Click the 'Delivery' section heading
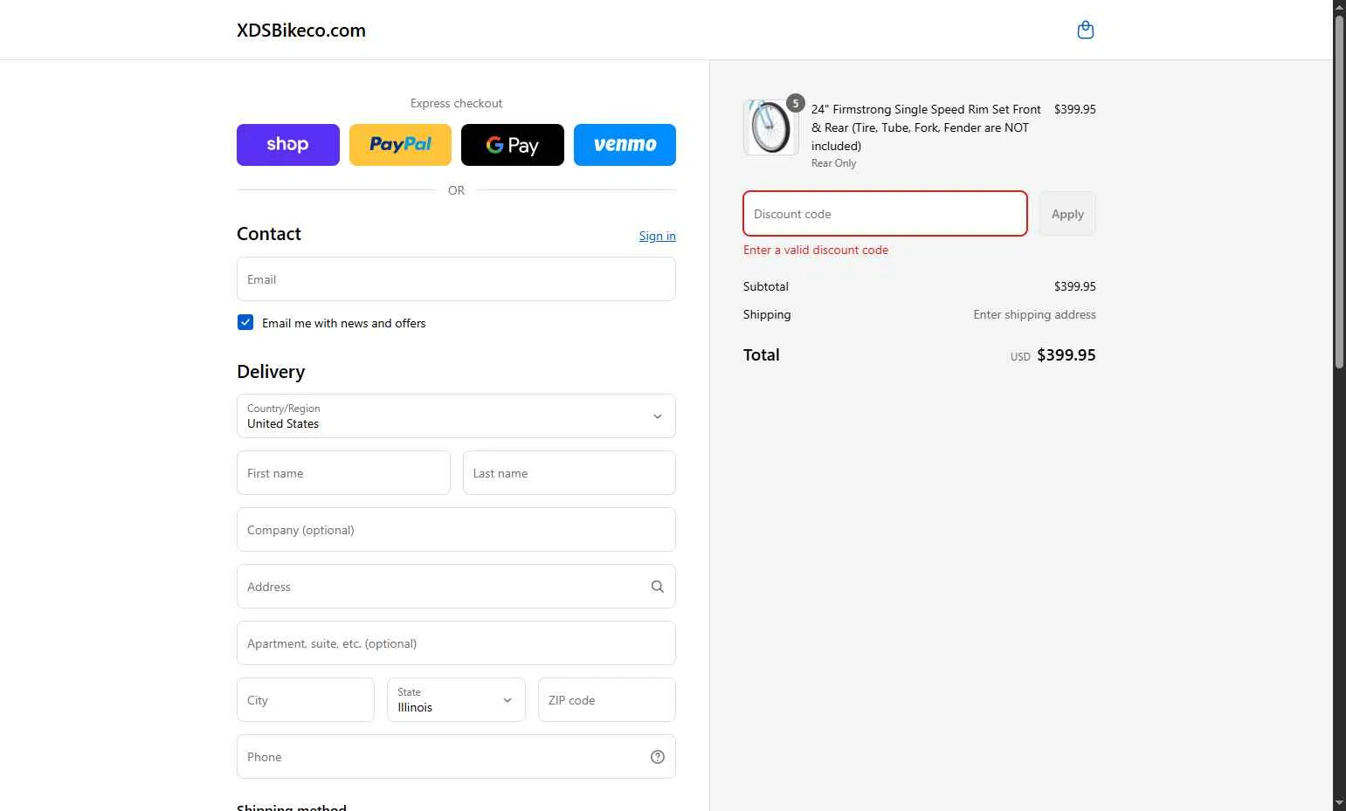Image resolution: width=1346 pixels, height=811 pixels. point(271,372)
